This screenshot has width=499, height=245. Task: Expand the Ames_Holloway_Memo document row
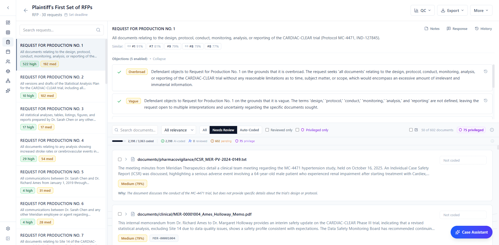126,214
